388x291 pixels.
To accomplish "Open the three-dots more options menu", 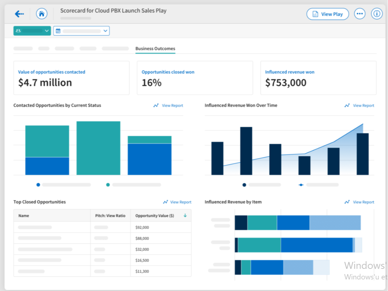I will click(x=360, y=14).
